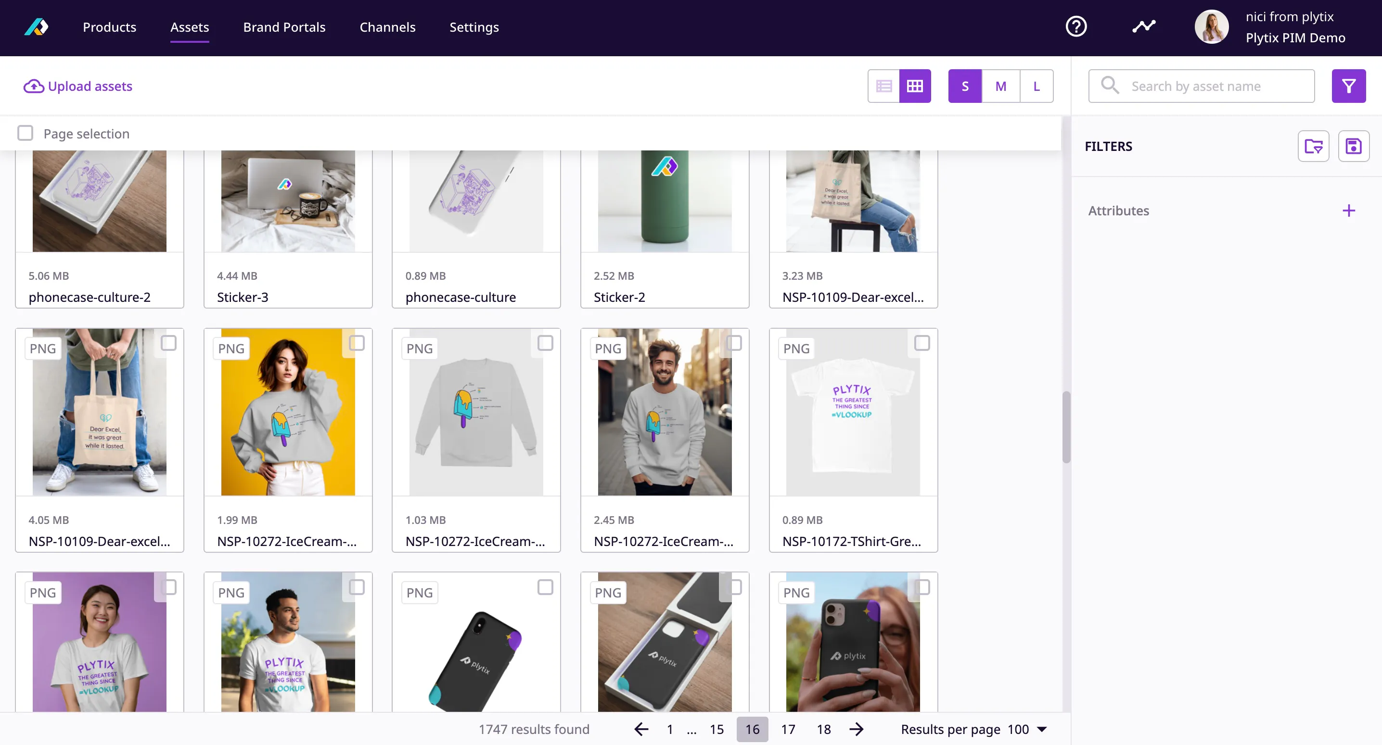This screenshot has height=745, width=1382.
Task: Open the yellow-background sweatshirt thumbnail
Action: point(288,411)
